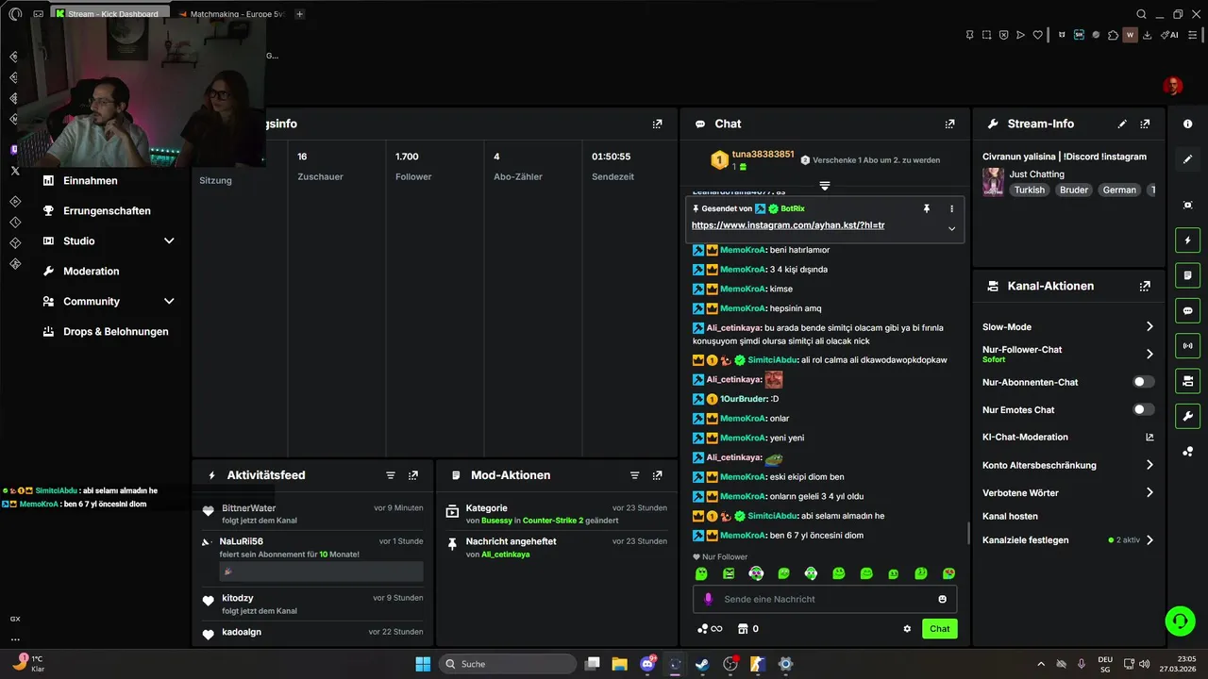This screenshot has height=679, width=1208.
Task: Open Kanalziele festlegen arrow
Action: pyautogui.click(x=1149, y=540)
